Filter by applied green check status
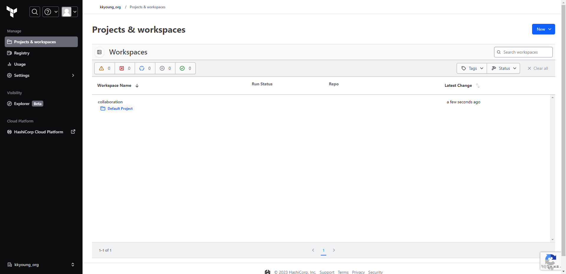This screenshot has width=566, height=274. [x=185, y=68]
